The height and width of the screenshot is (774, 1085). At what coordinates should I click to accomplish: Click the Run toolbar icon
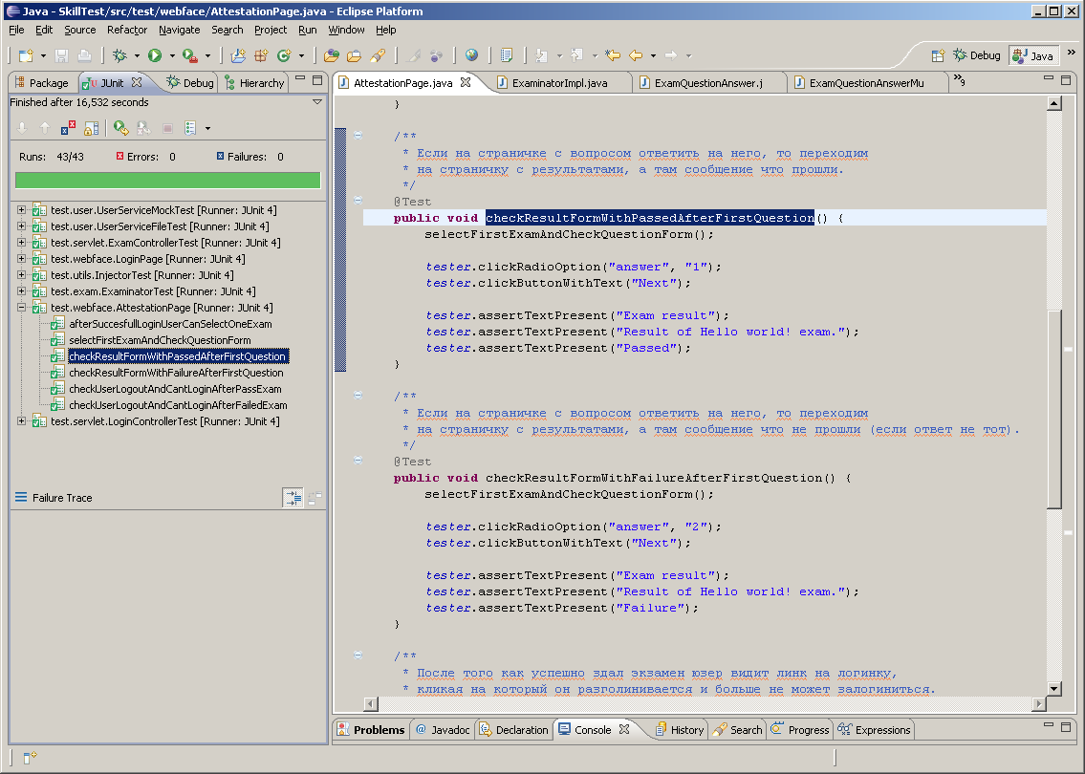click(156, 54)
